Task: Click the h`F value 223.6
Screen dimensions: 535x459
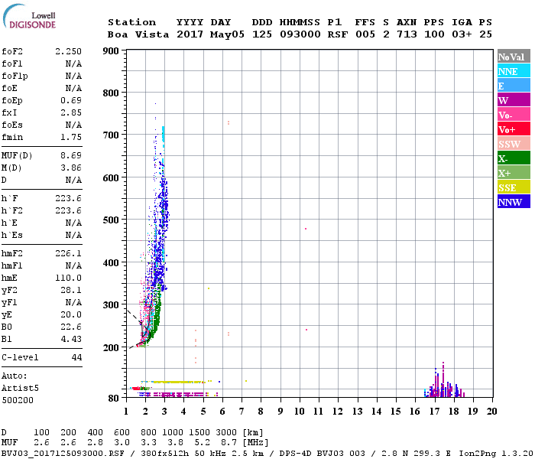Action: (68, 198)
